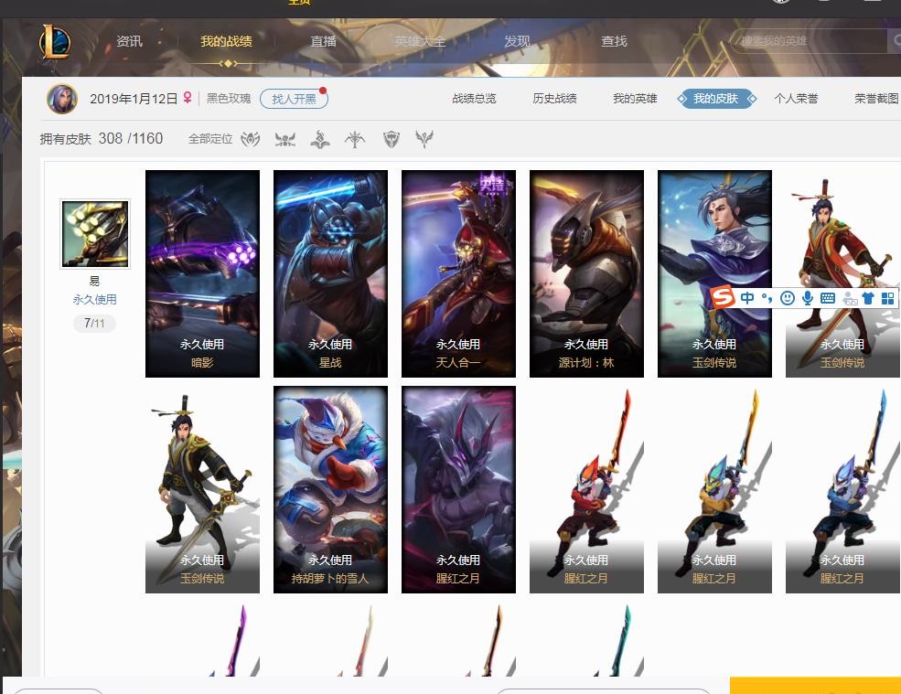The image size is (901, 694).
Task: Click the 永久使用 label under 易
Action: pos(95,299)
